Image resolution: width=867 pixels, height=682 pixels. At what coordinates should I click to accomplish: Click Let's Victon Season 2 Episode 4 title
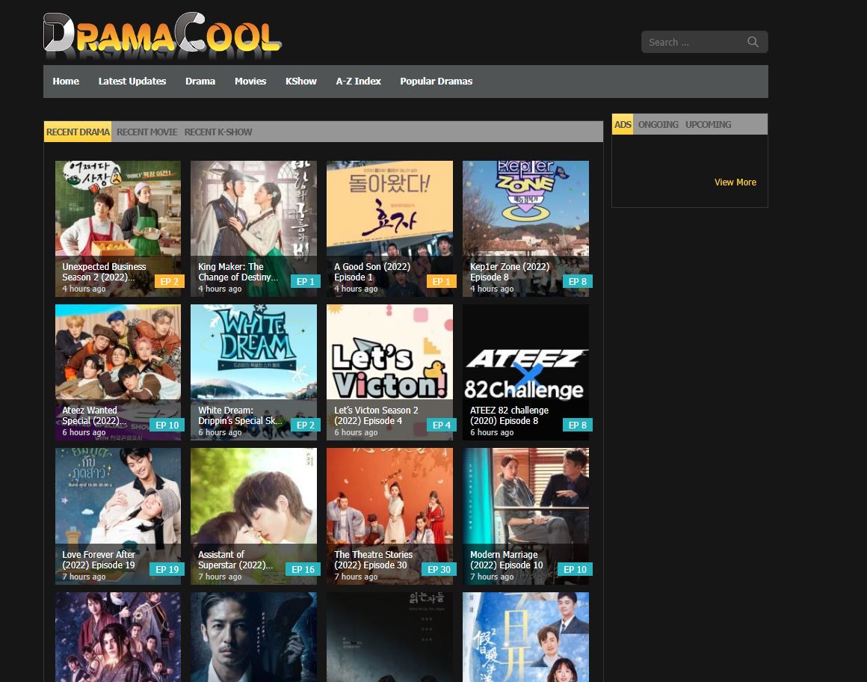tap(376, 415)
